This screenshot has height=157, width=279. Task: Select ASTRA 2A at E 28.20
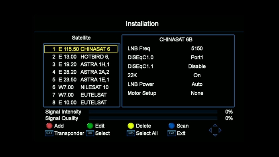[81, 72]
